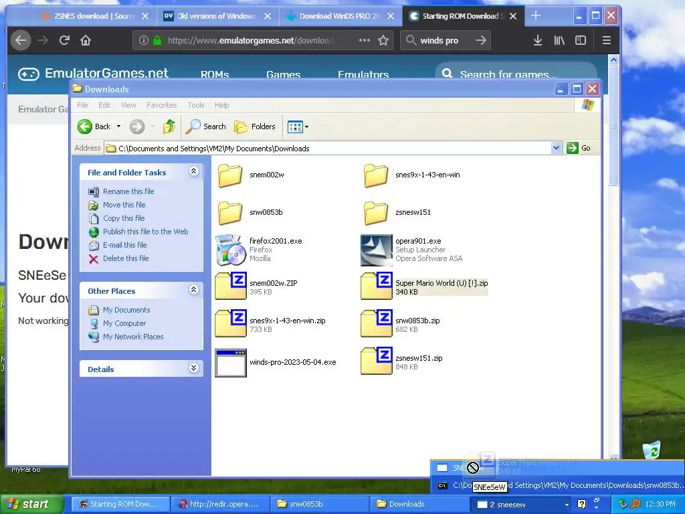Click the browser URL address field
The width and height of the screenshot is (685, 514).
click(250, 40)
